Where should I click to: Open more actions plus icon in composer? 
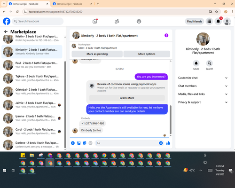(x=73, y=143)
